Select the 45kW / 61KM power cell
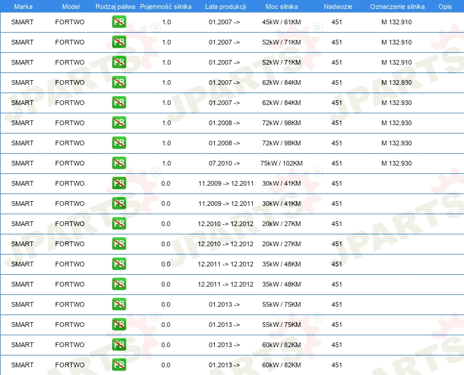 tap(281, 22)
